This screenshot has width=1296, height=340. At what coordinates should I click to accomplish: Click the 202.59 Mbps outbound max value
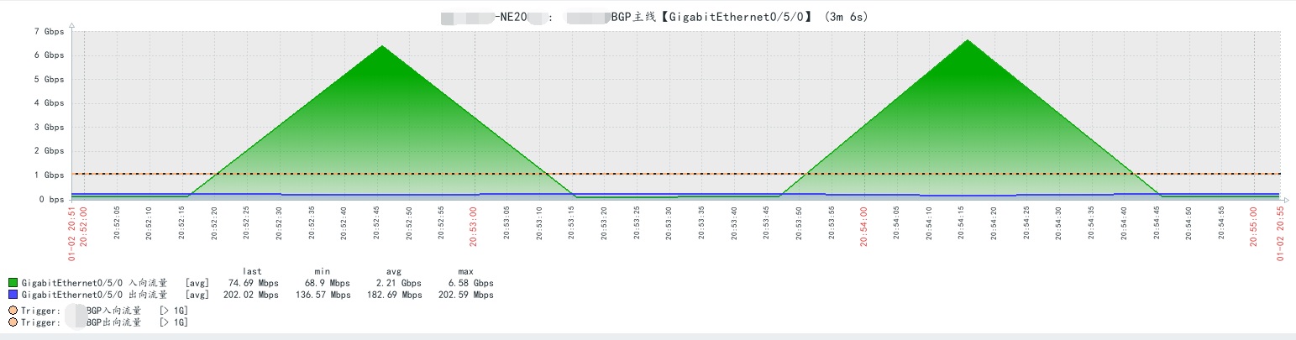pos(465,296)
